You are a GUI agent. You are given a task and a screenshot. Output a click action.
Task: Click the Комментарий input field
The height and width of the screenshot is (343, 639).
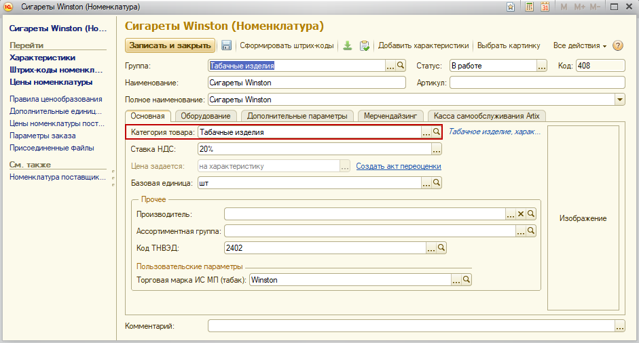pos(412,326)
